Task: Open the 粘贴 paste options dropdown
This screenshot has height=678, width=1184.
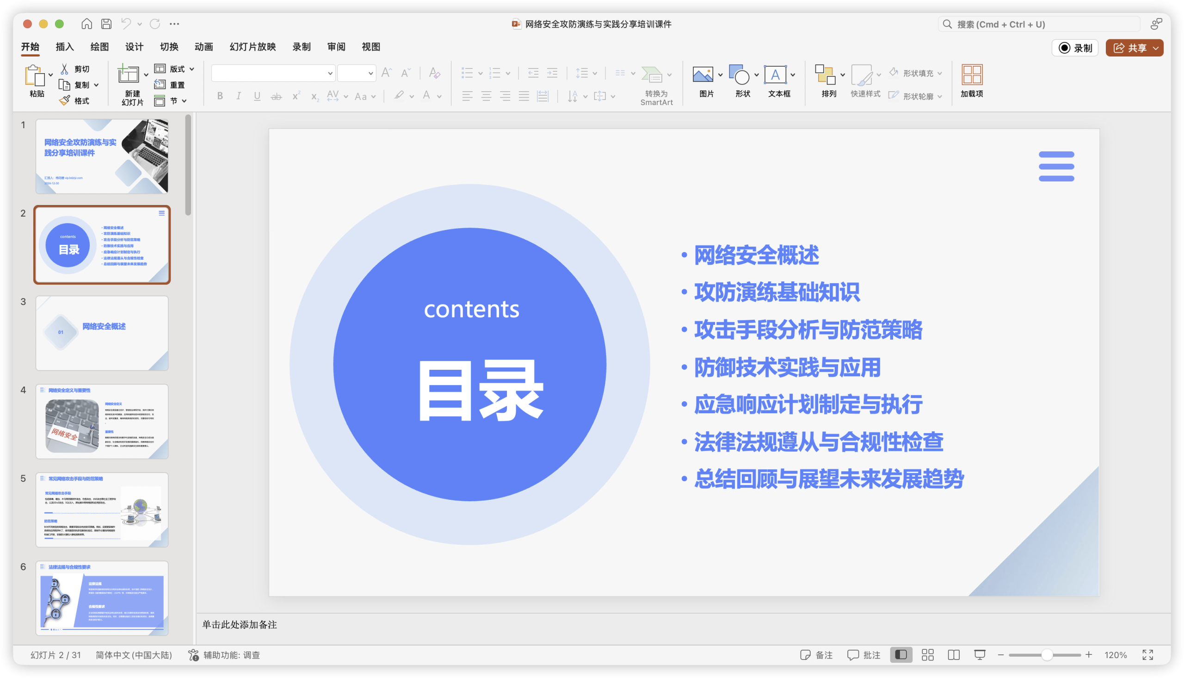Action: 50,75
